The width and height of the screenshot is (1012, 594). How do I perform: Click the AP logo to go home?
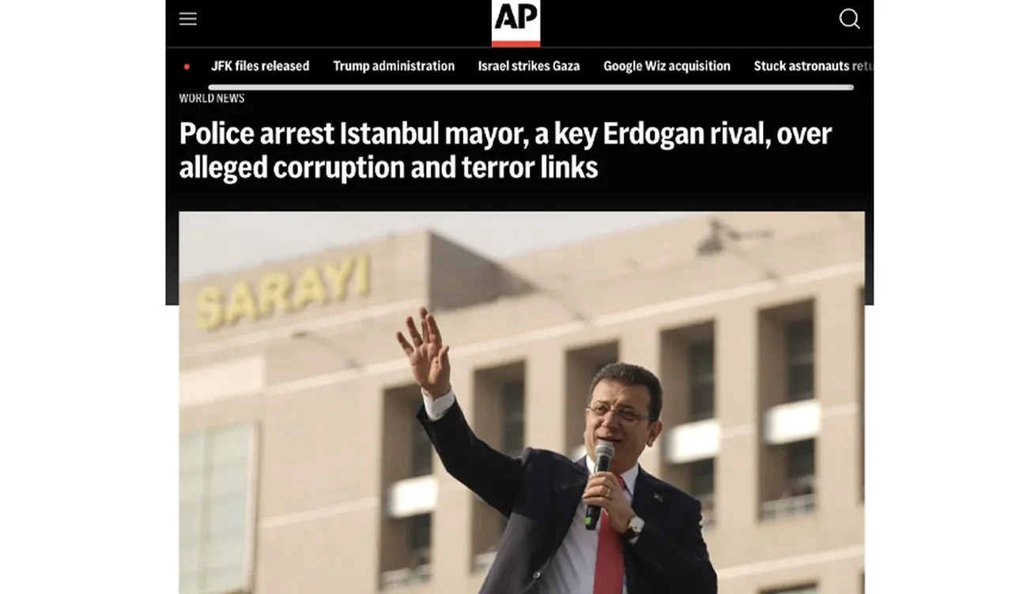515,22
